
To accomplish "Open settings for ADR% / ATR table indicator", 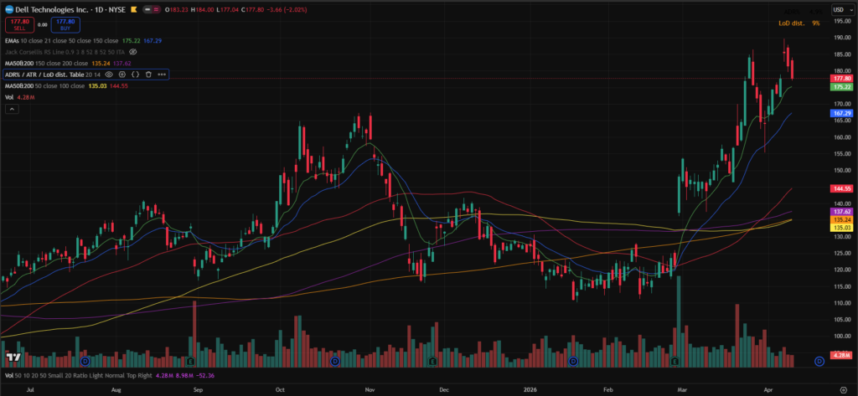I will point(122,75).
